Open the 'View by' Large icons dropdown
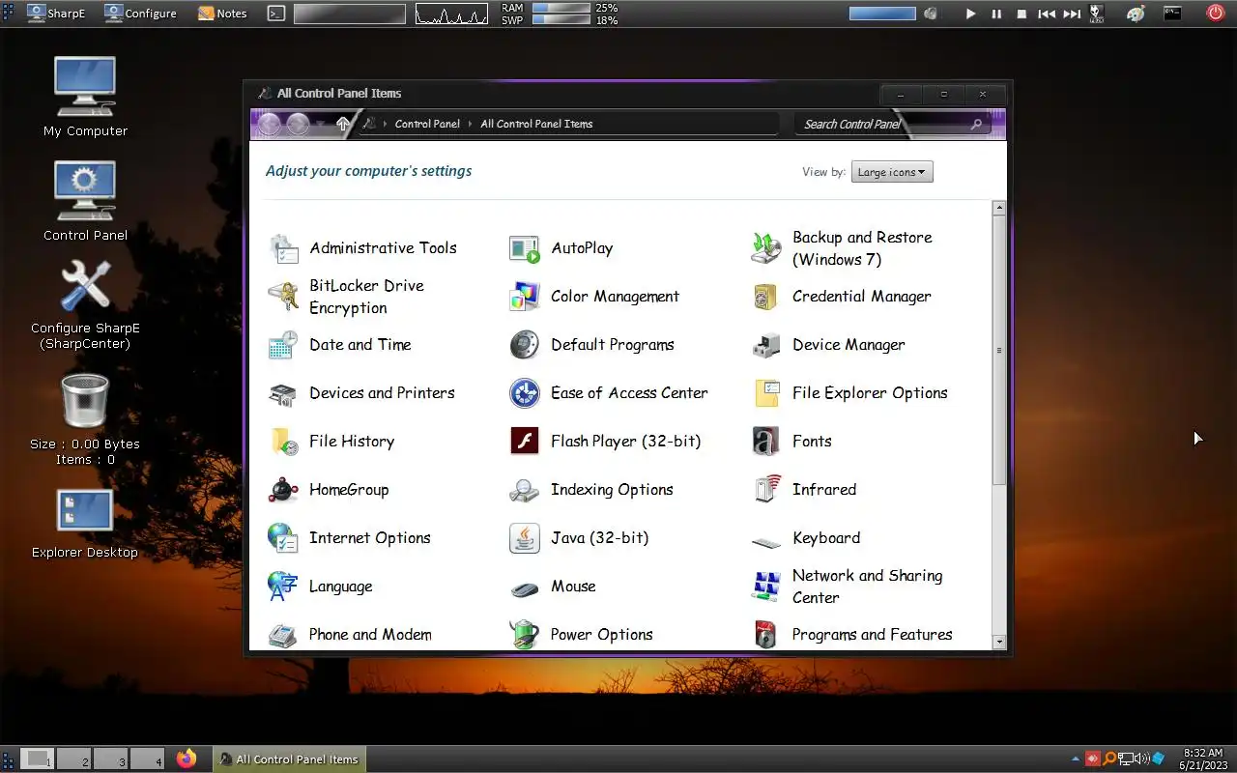1237x773 pixels. pos(892,172)
